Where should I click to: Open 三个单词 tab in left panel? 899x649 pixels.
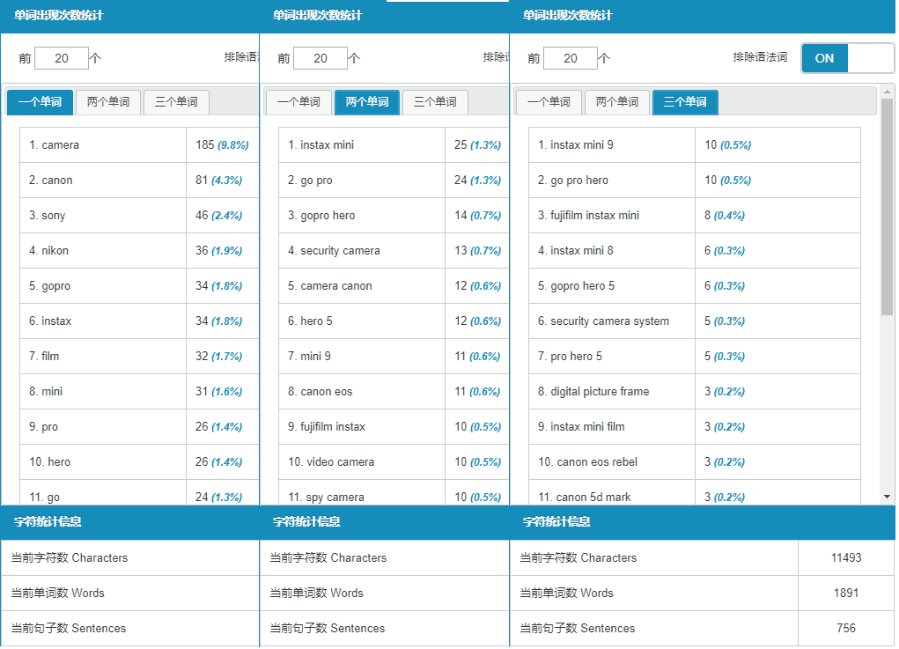(x=176, y=102)
